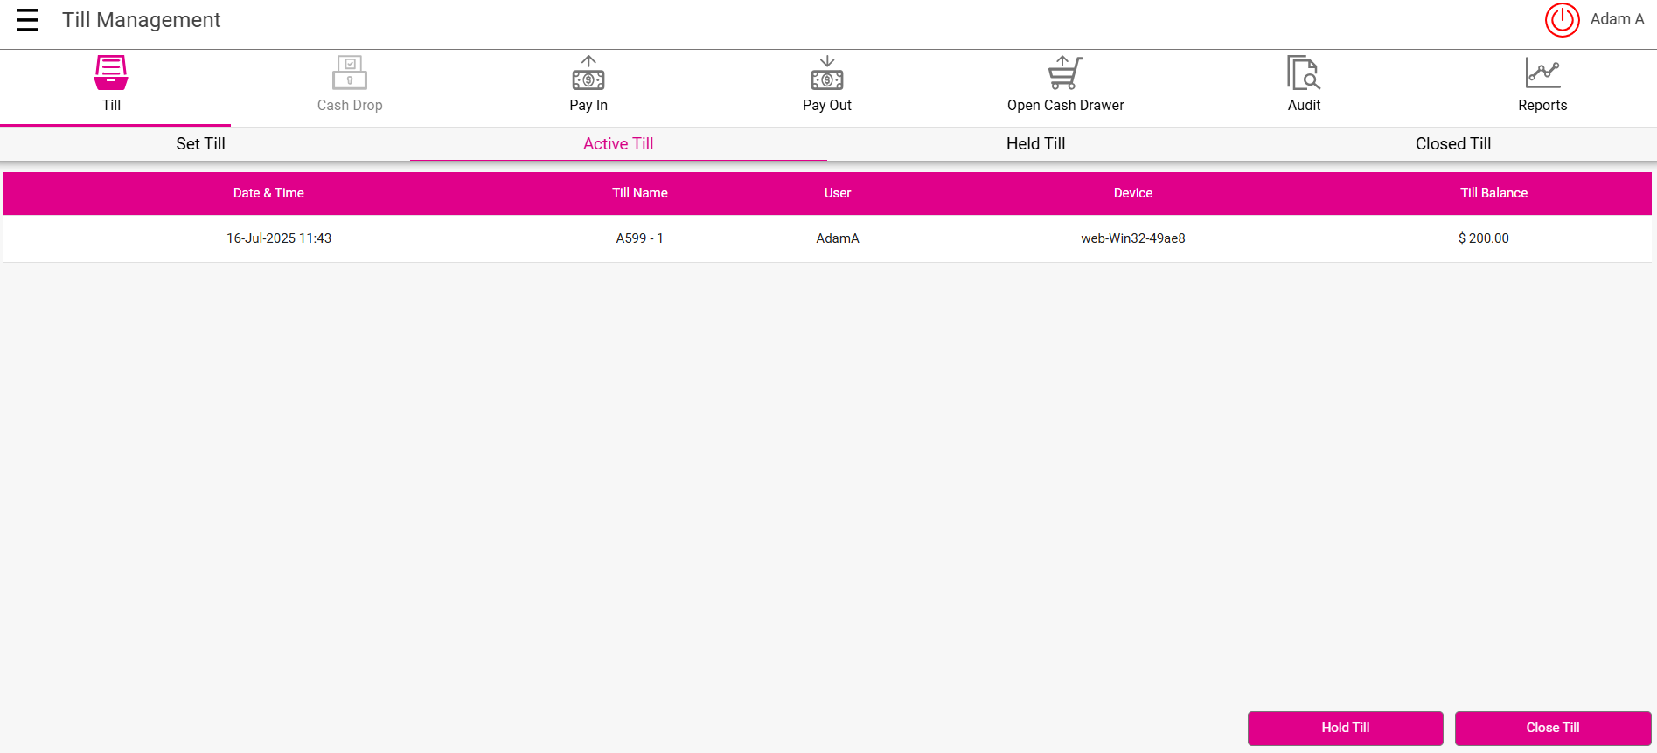Click the Till Management title
1657x753 pixels.
click(x=142, y=20)
